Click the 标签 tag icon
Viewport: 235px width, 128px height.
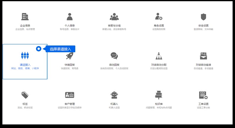click(x=25, y=95)
